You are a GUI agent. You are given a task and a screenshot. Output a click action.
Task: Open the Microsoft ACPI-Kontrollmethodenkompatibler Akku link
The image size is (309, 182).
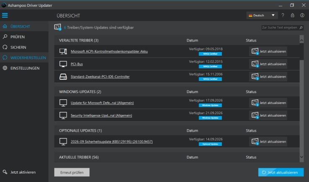109,51
